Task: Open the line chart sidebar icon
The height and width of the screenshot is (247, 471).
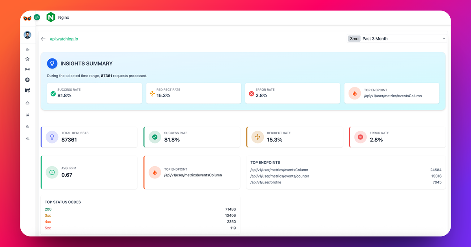Action: [27, 115]
